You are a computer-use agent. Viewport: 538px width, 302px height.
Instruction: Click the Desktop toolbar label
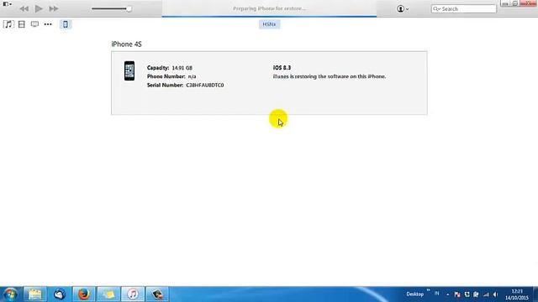coord(414,294)
